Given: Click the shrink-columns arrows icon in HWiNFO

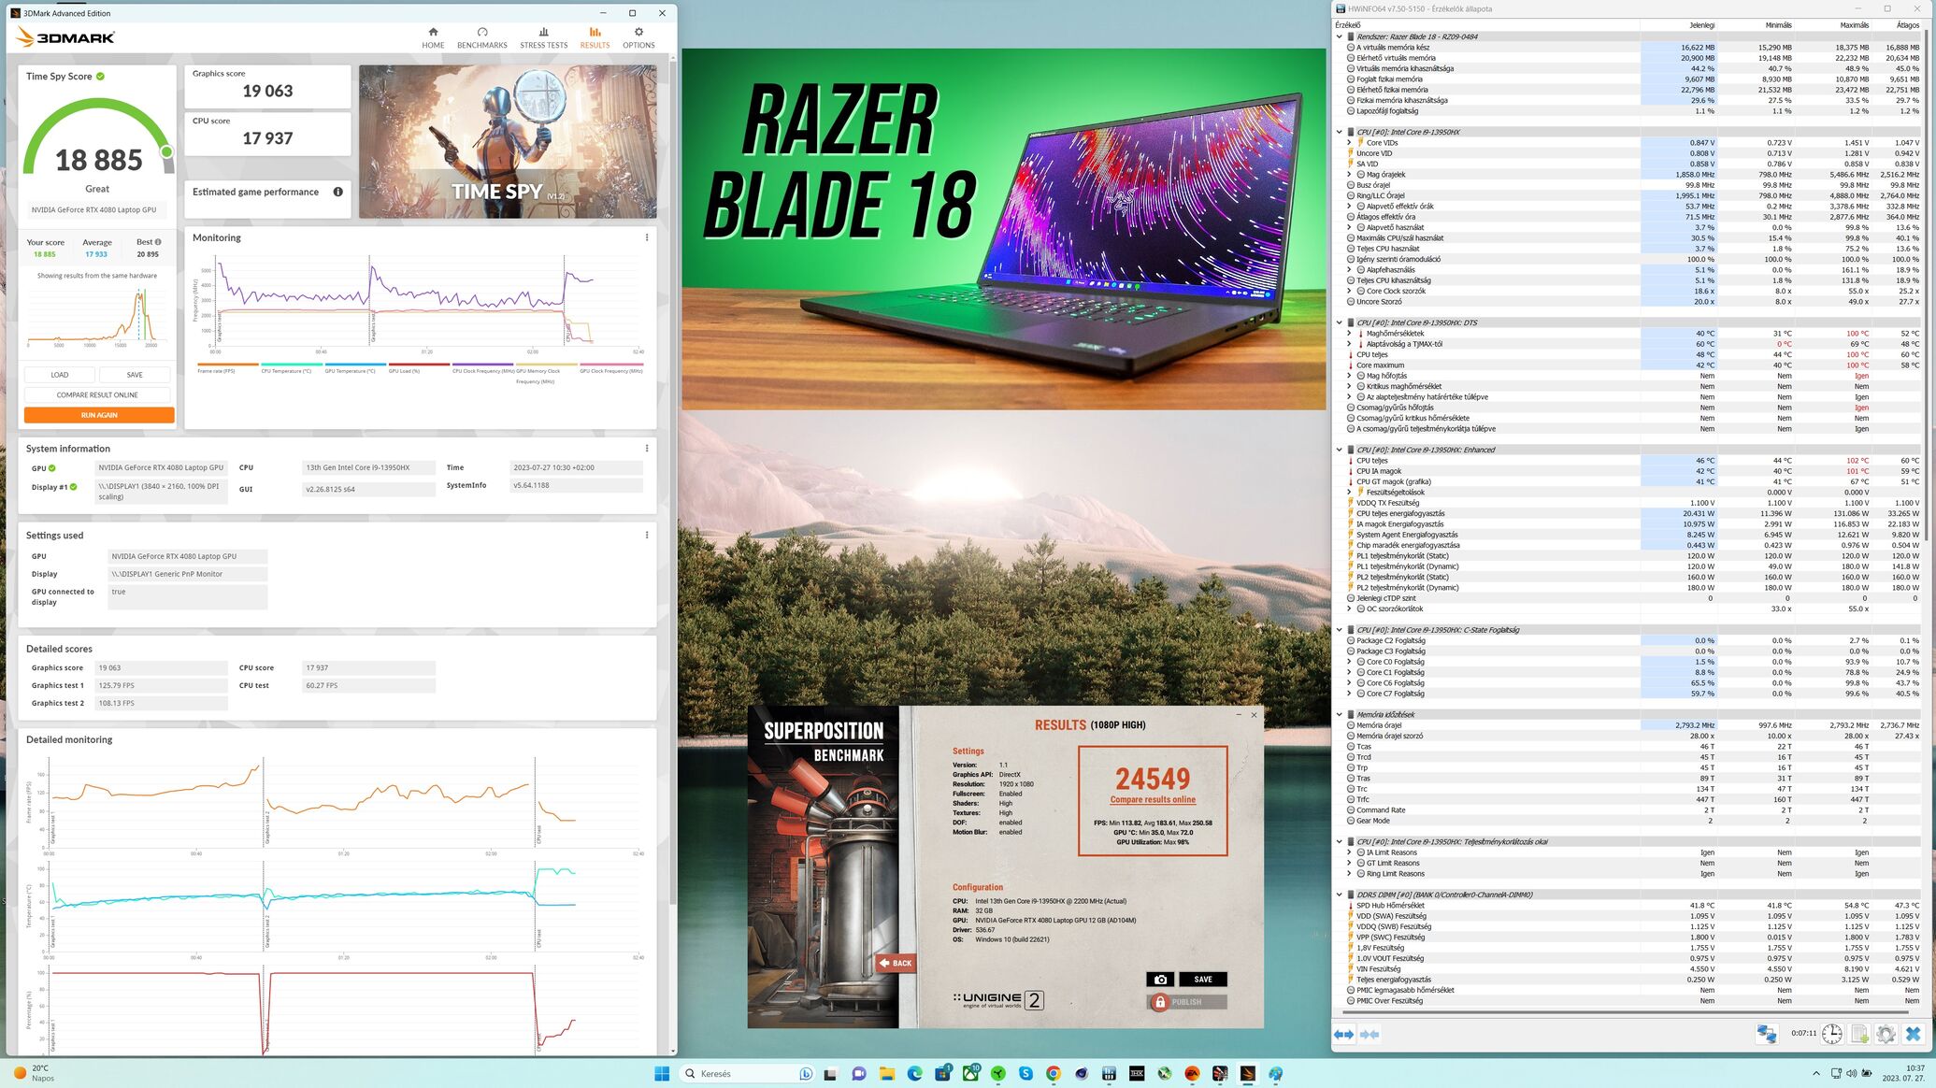Looking at the screenshot, I should click(1370, 1034).
